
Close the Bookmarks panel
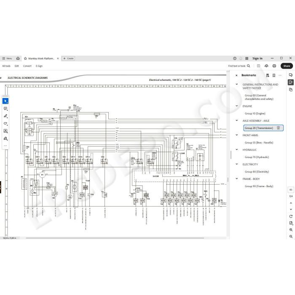236,75
